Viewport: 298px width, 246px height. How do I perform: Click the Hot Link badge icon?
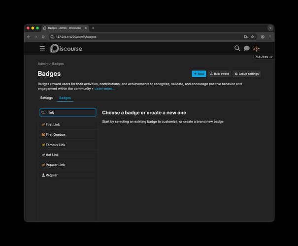click(43, 155)
